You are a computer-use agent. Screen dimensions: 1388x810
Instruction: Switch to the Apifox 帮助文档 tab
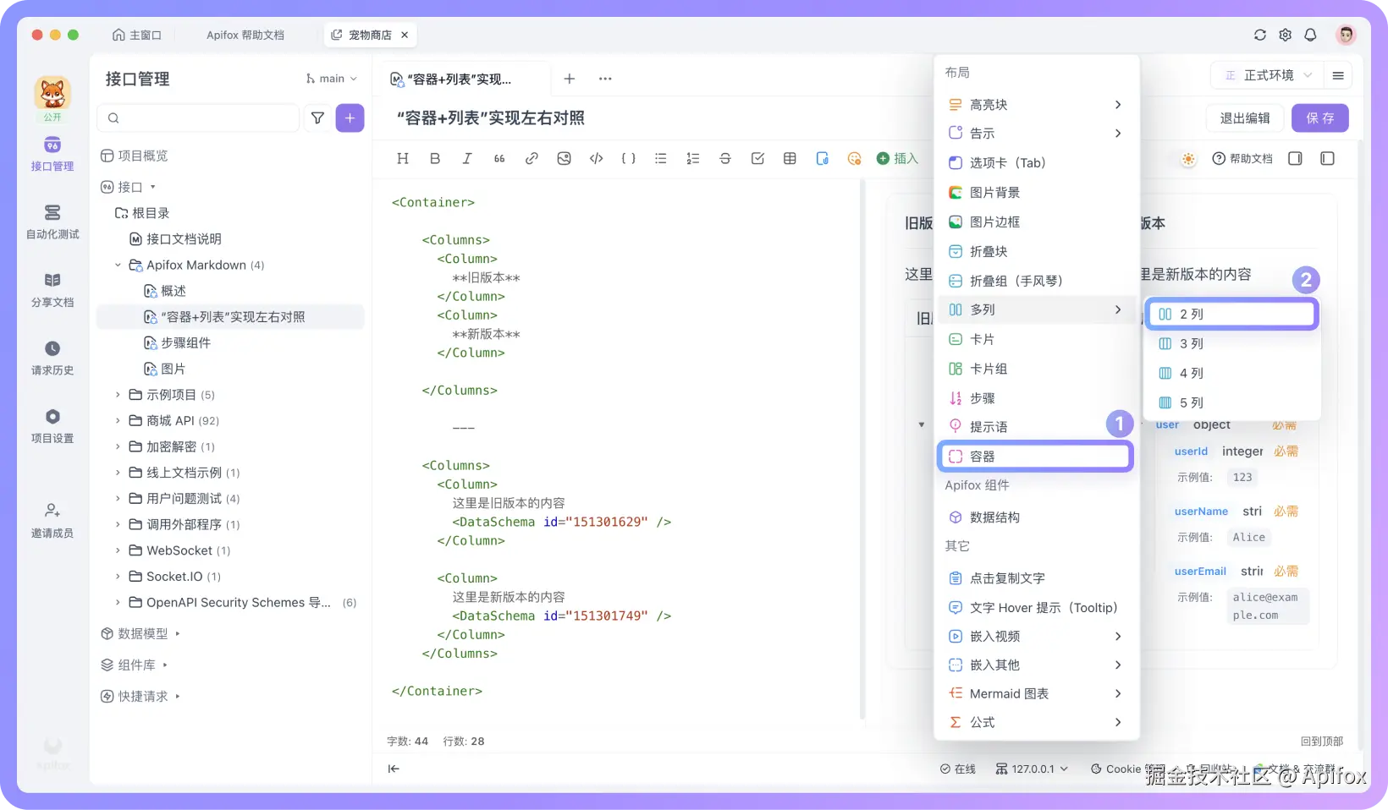point(245,35)
